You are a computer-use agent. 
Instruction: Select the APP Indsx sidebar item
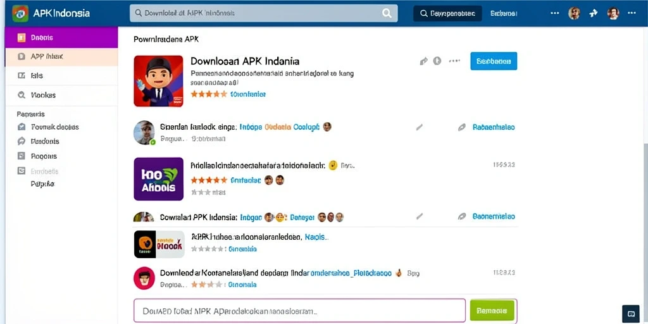click(x=61, y=56)
